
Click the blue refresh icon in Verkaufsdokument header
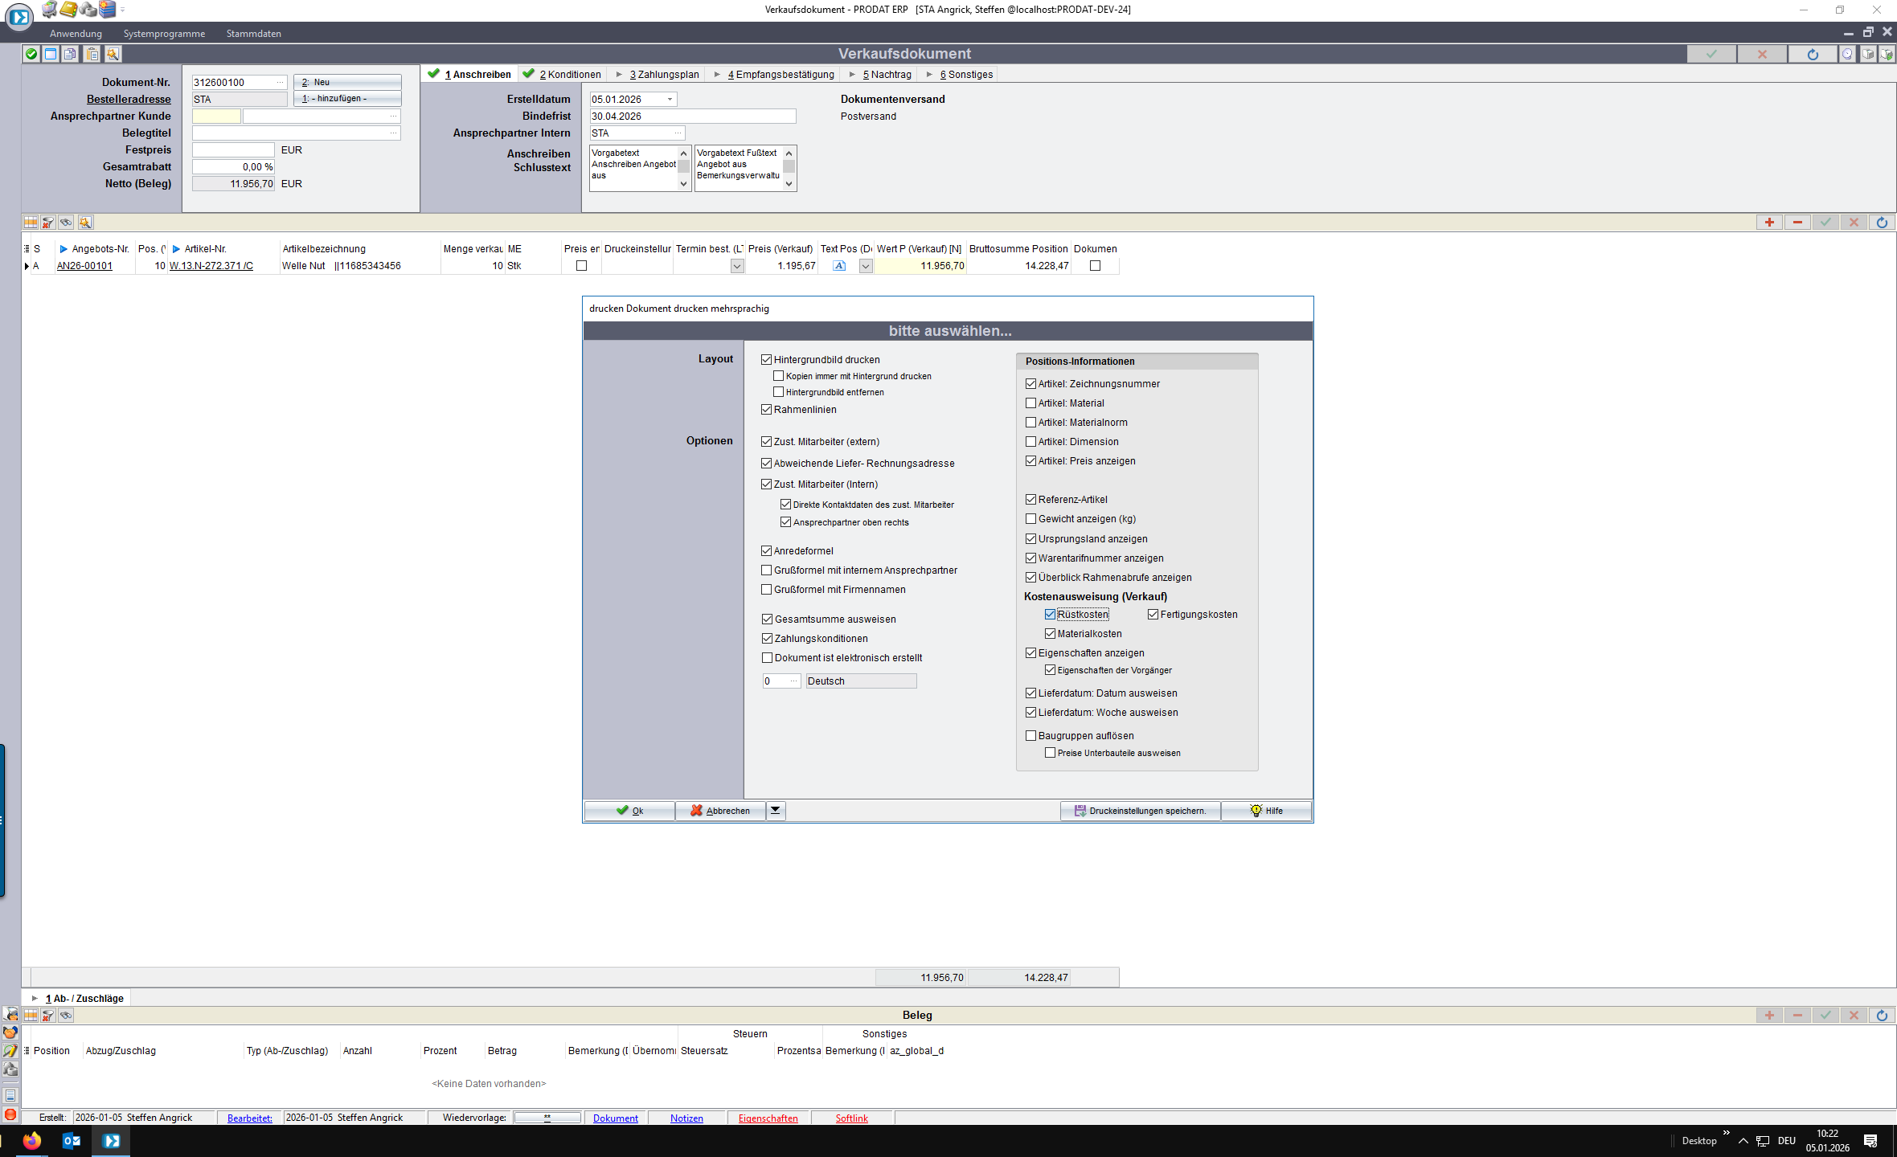1812,54
